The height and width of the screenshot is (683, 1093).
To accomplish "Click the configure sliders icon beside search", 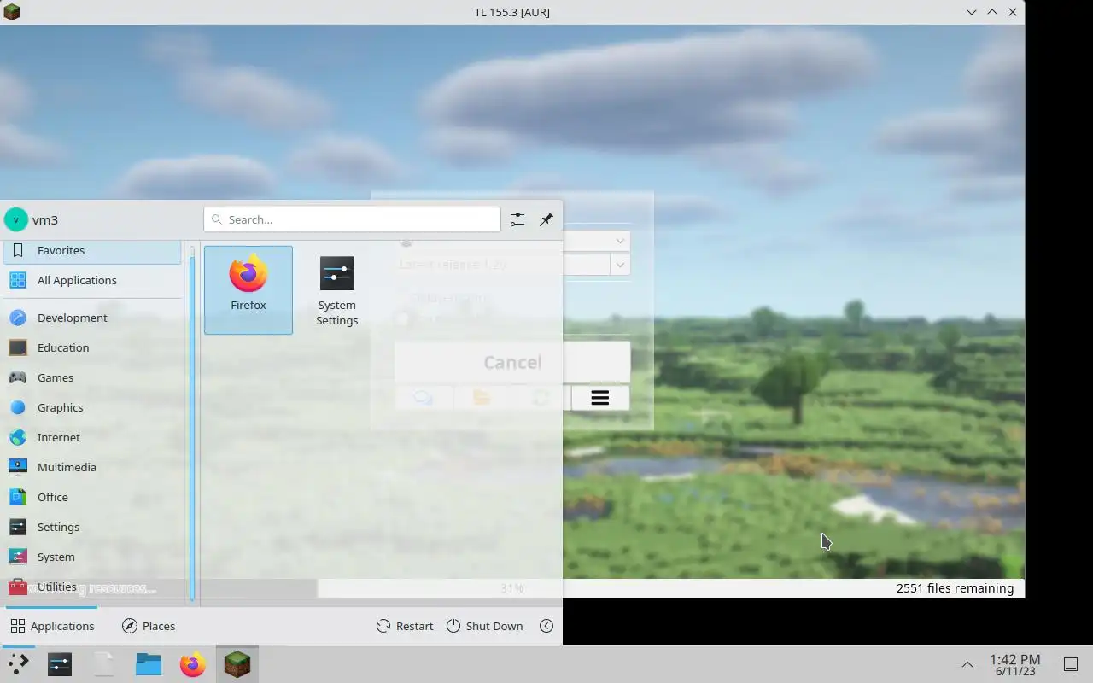I will [x=517, y=219].
